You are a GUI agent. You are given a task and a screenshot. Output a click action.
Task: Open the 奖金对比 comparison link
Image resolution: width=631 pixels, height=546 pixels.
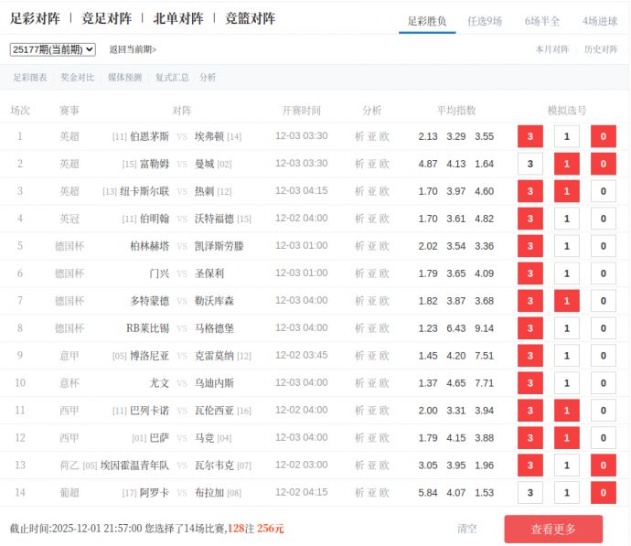point(78,78)
